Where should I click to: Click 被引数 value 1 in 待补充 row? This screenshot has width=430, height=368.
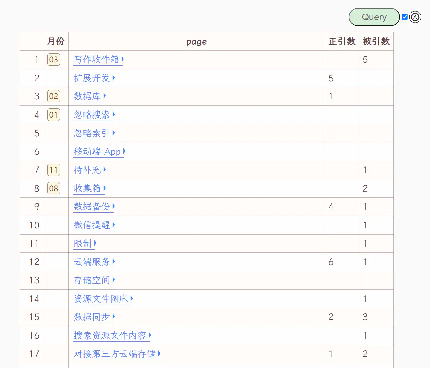point(365,170)
